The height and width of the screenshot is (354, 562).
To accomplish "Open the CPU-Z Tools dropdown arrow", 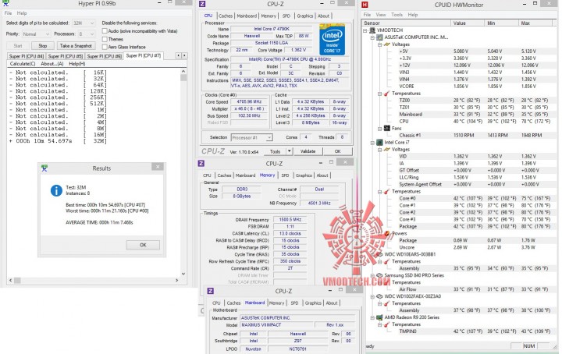I will pyautogui.click(x=290, y=151).
